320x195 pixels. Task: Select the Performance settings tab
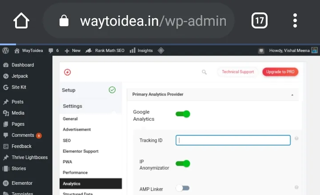75,172
